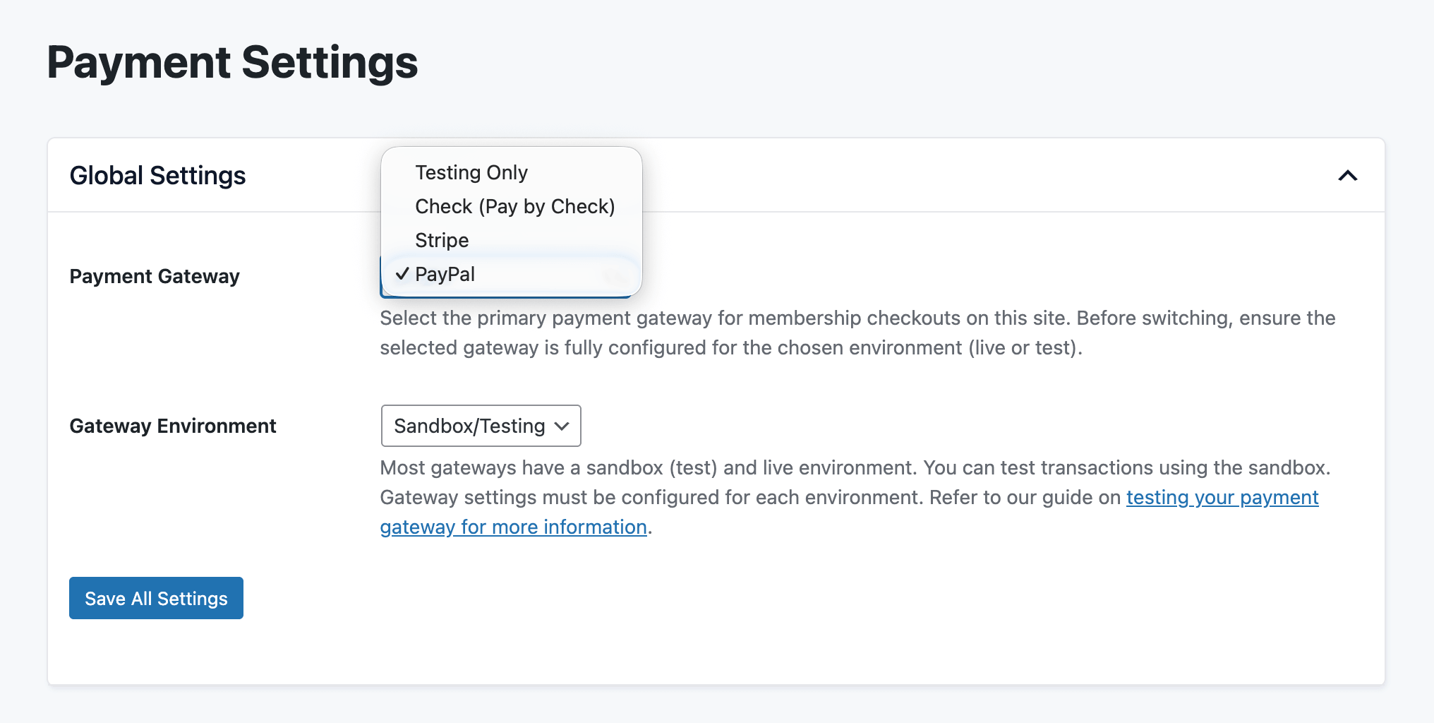
Task: Select Stripe as the payment gateway
Action: pos(441,240)
